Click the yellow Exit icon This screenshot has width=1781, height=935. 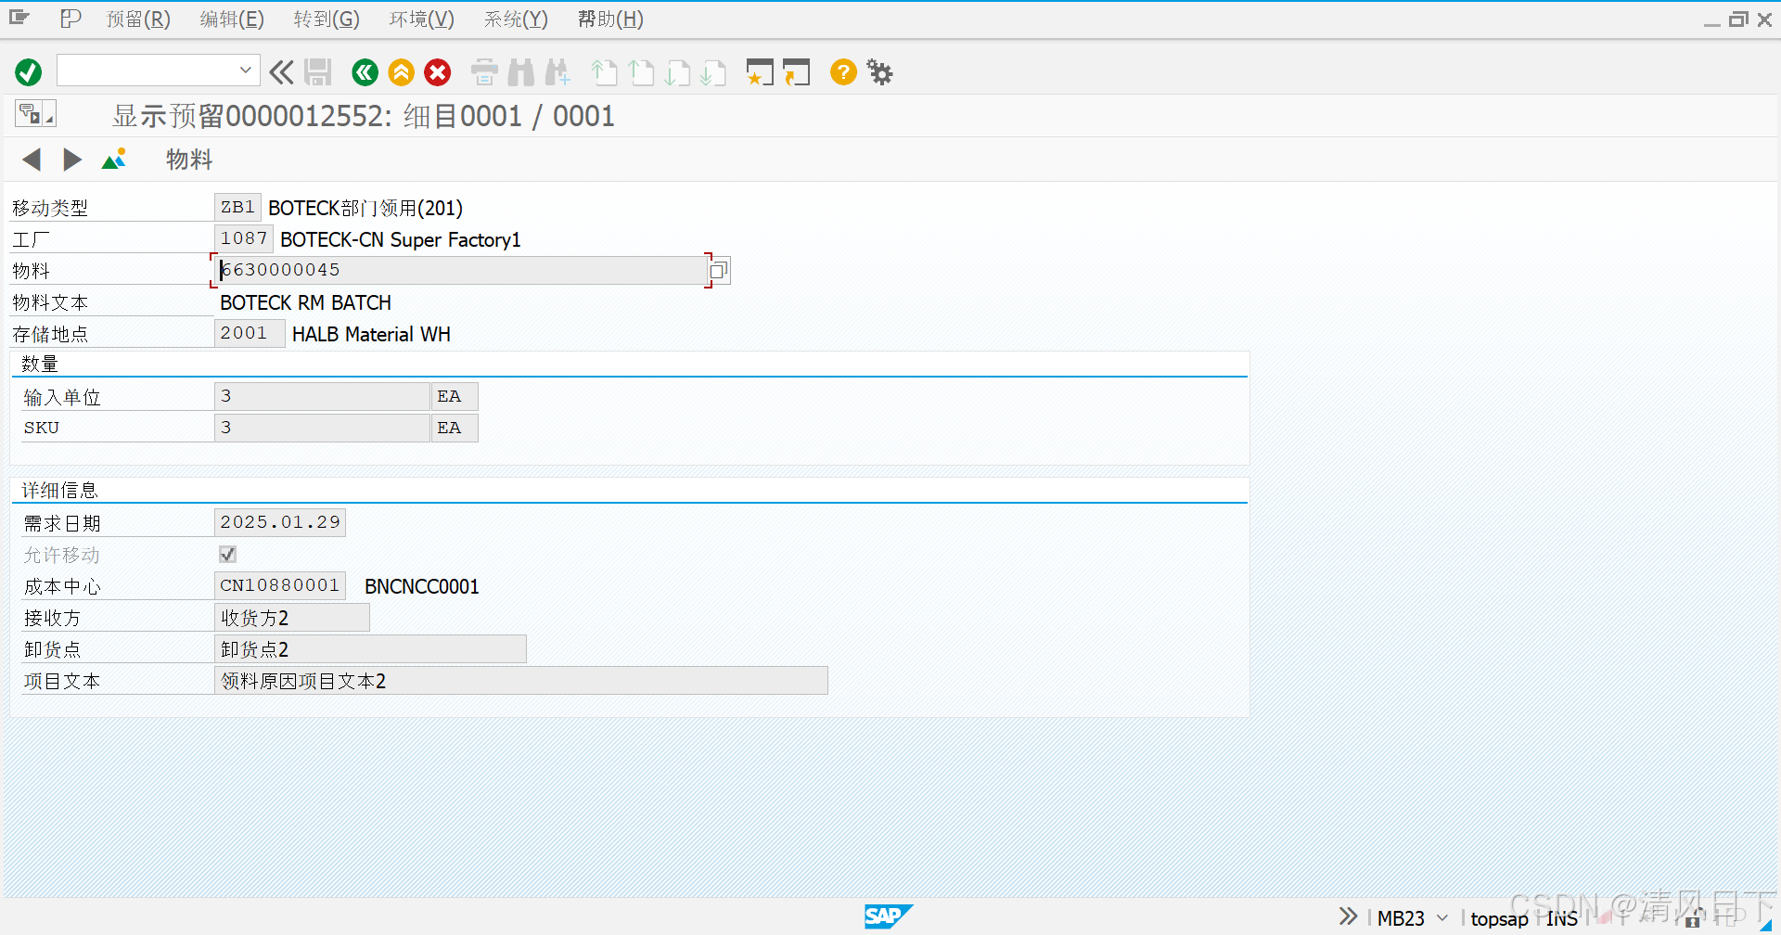401,72
